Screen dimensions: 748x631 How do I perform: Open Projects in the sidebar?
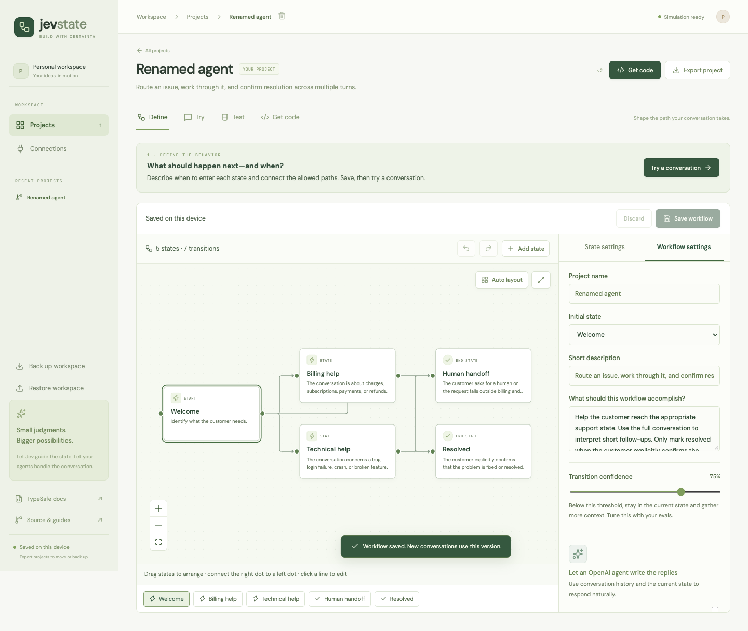click(x=59, y=125)
